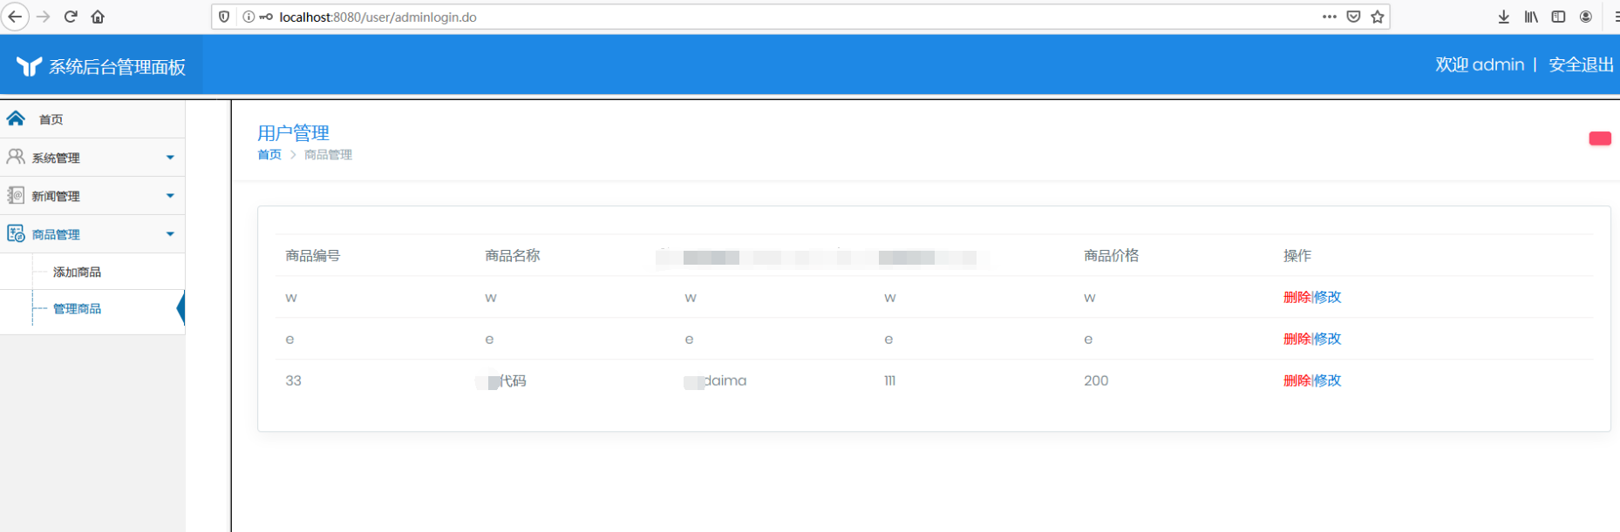Click 安全退出 to log out
1620x532 pixels.
coord(1581,64)
